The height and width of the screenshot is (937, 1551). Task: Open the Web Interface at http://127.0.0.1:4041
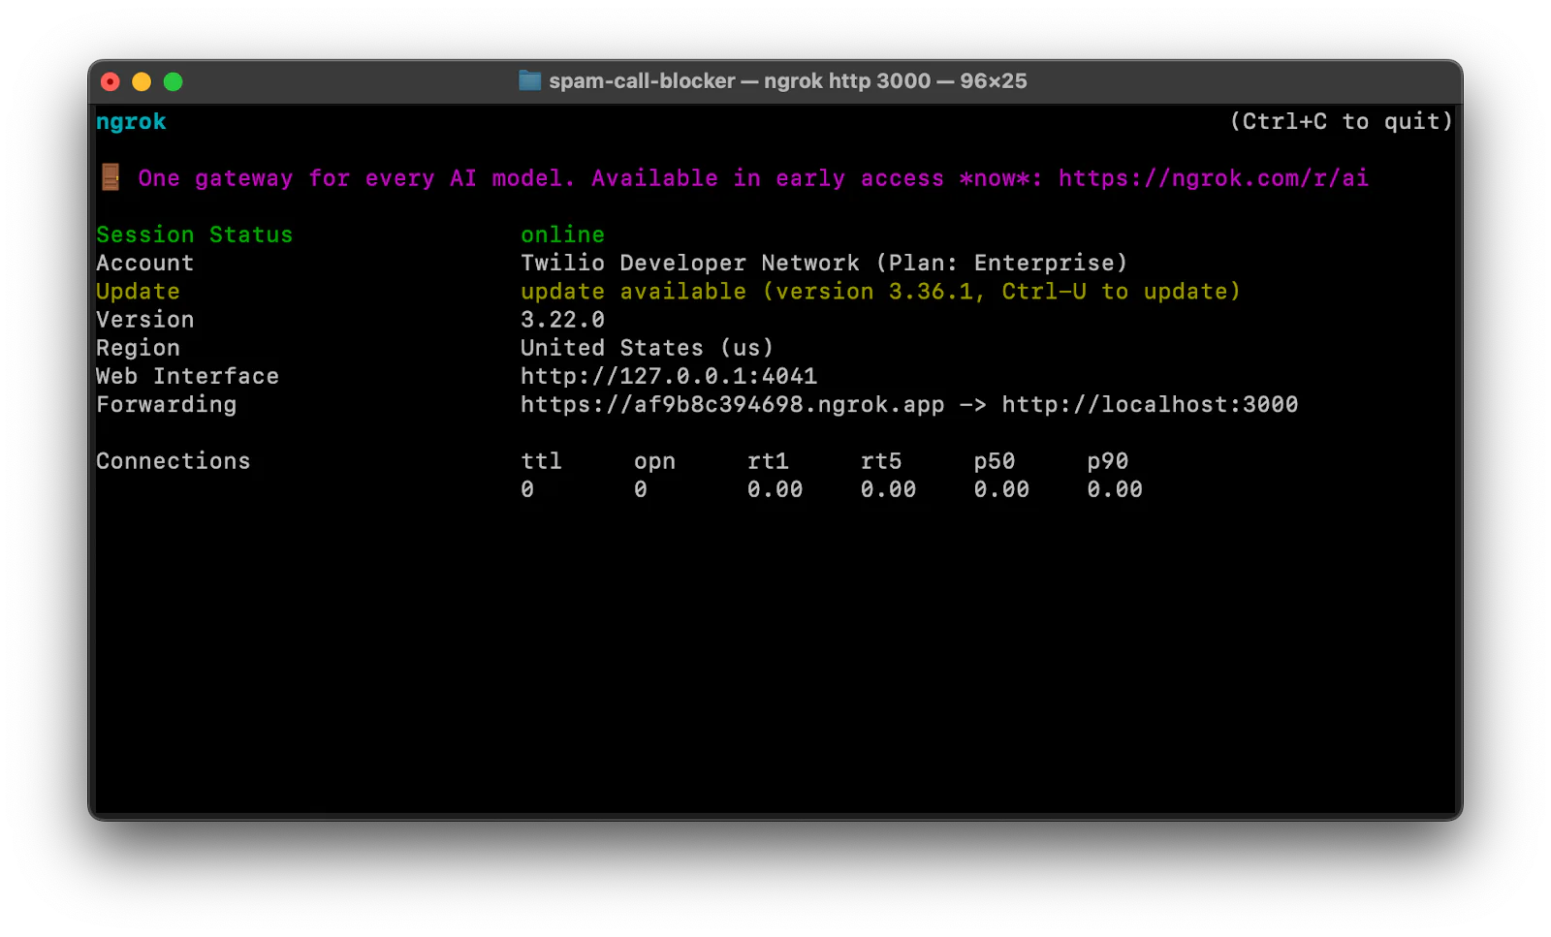click(x=669, y=376)
